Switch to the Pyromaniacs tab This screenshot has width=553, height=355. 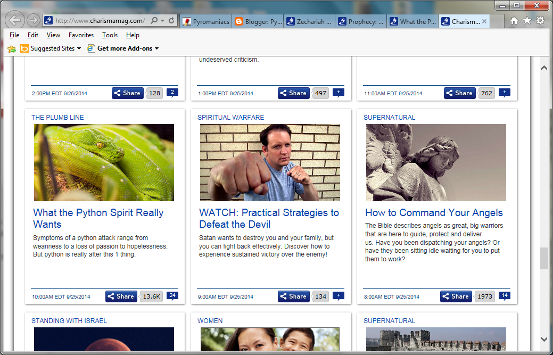point(206,21)
